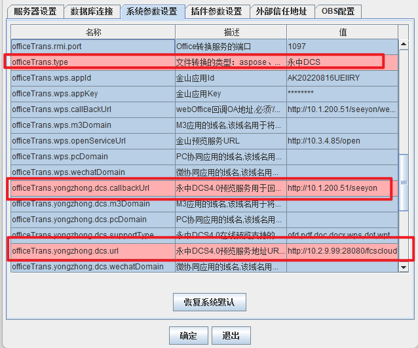Image resolution: width=418 pixels, height=348 pixels.
Task: Select the officeTrans.wps.appKey name cell
Action: 93,94
